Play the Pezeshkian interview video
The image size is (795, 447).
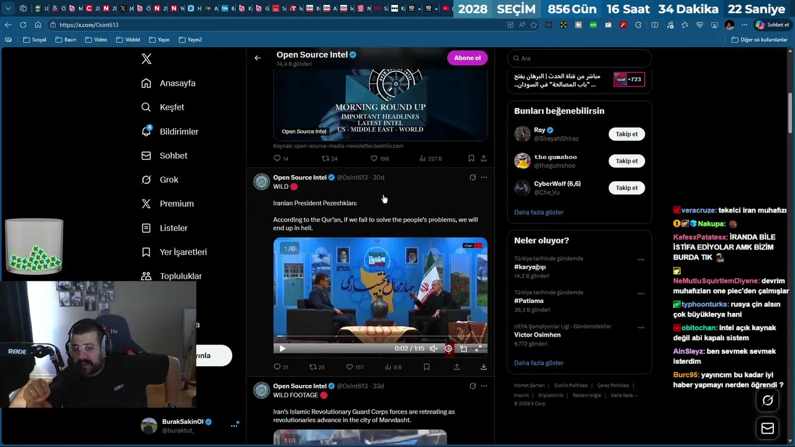283,349
